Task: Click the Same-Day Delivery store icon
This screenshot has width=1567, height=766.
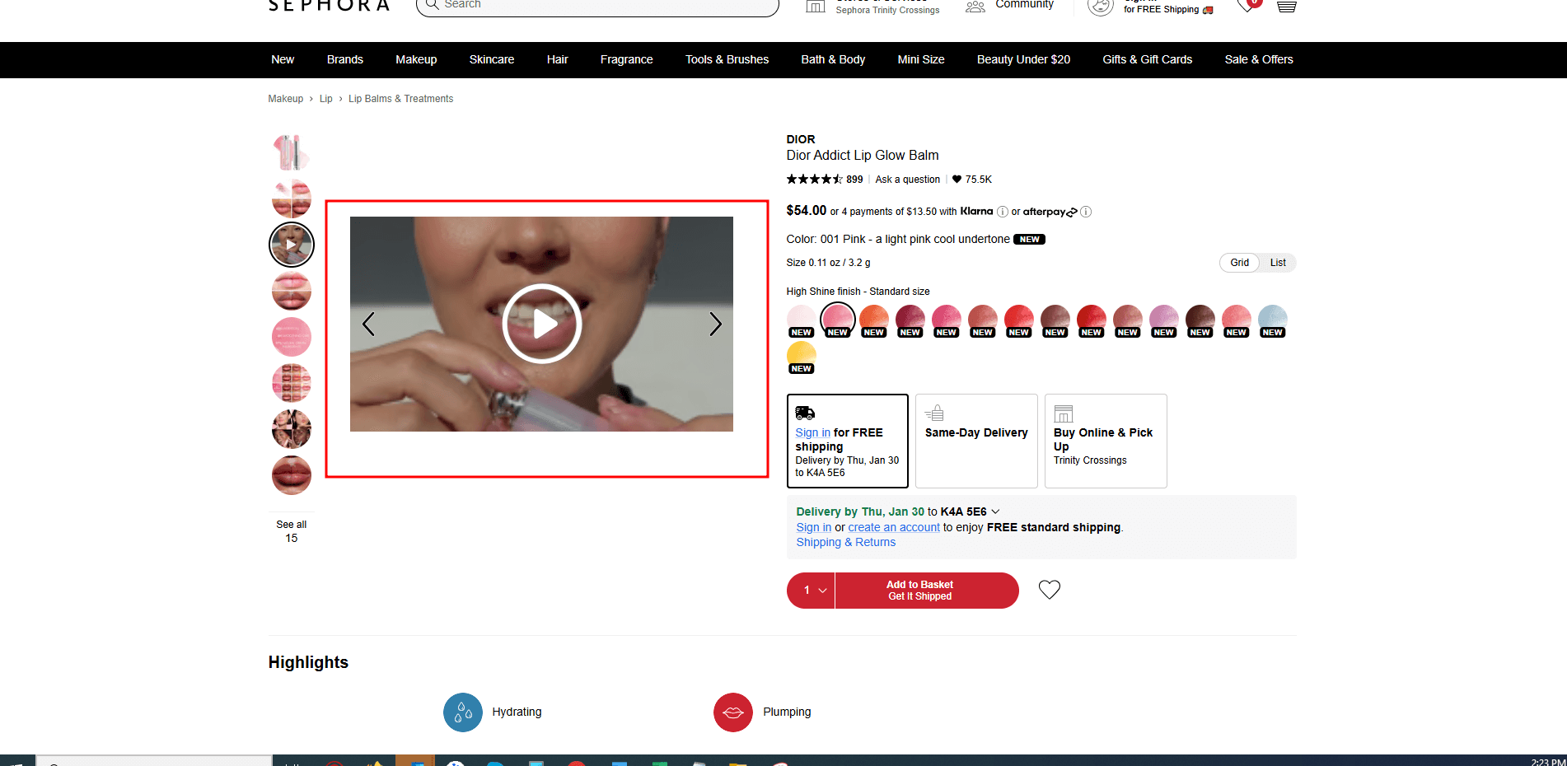Action: click(935, 412)
